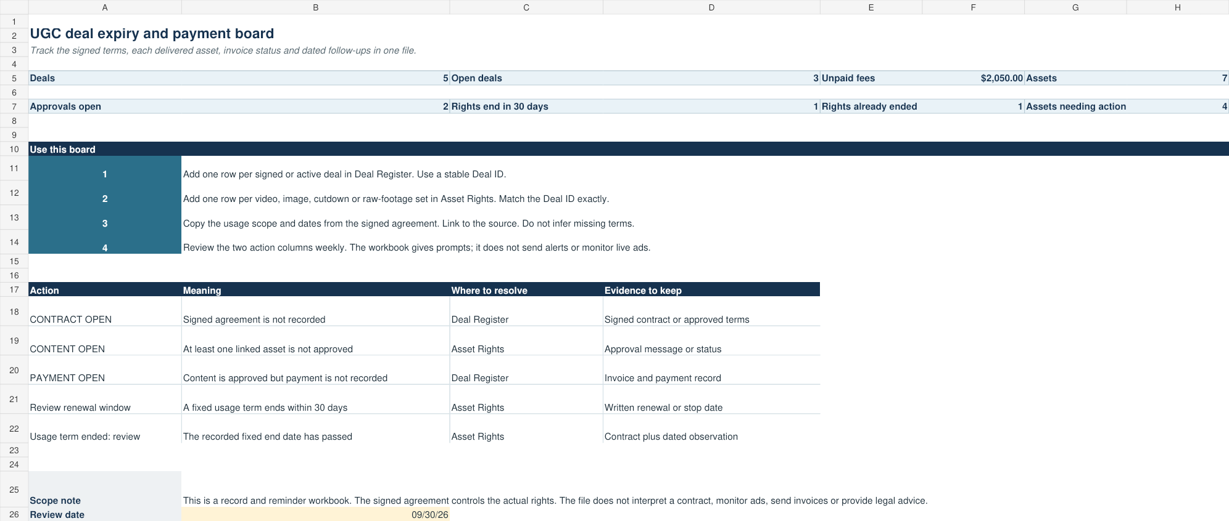1229x521 pixels.
Task: Select the 'CONTENT OPEN' action cell
Action: (x=105, y=341)
